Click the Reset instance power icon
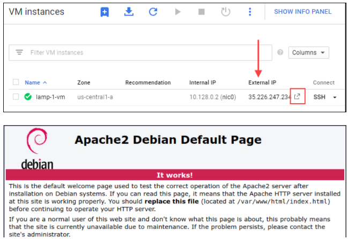Image resolution: width=348 pixels, height=239 pixels. coord(226,12)
